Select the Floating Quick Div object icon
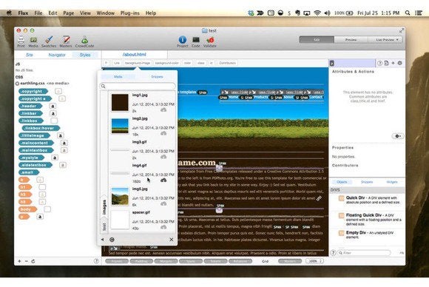The height and width of the screenshot is (287, 429). [341, 215]
